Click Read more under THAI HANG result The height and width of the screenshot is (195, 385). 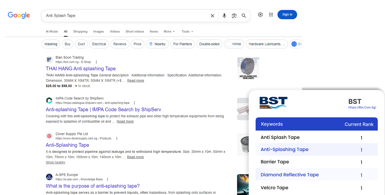(135, 81)
